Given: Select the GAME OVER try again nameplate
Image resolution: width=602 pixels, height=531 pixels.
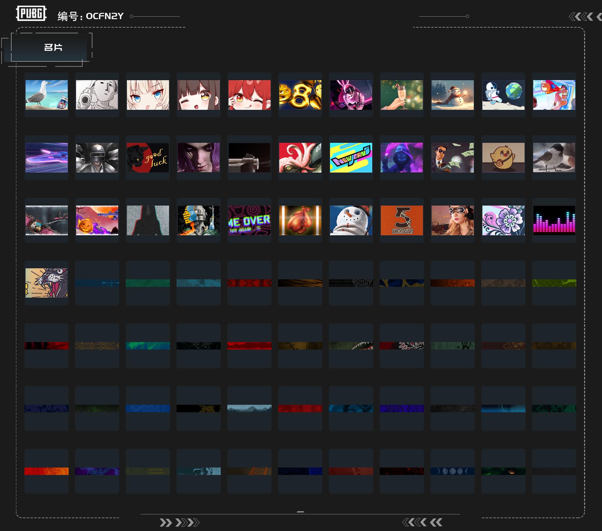Looking at the screenshot, I should click(x=250, y=220).
